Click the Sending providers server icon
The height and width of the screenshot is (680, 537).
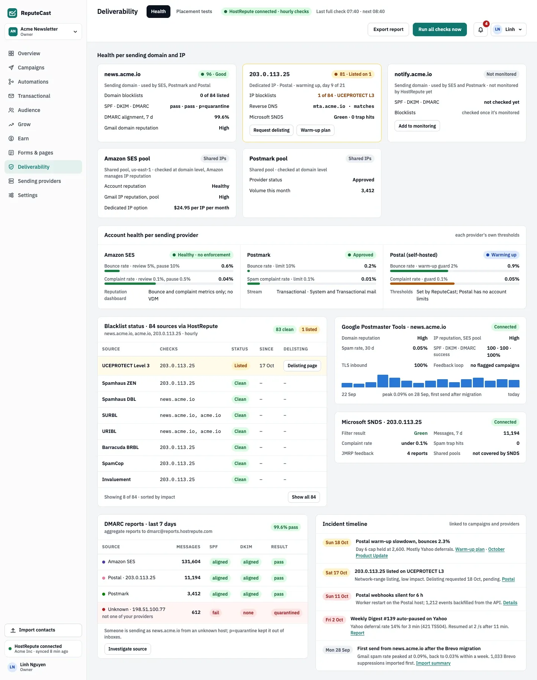click(x=11, y=181)
